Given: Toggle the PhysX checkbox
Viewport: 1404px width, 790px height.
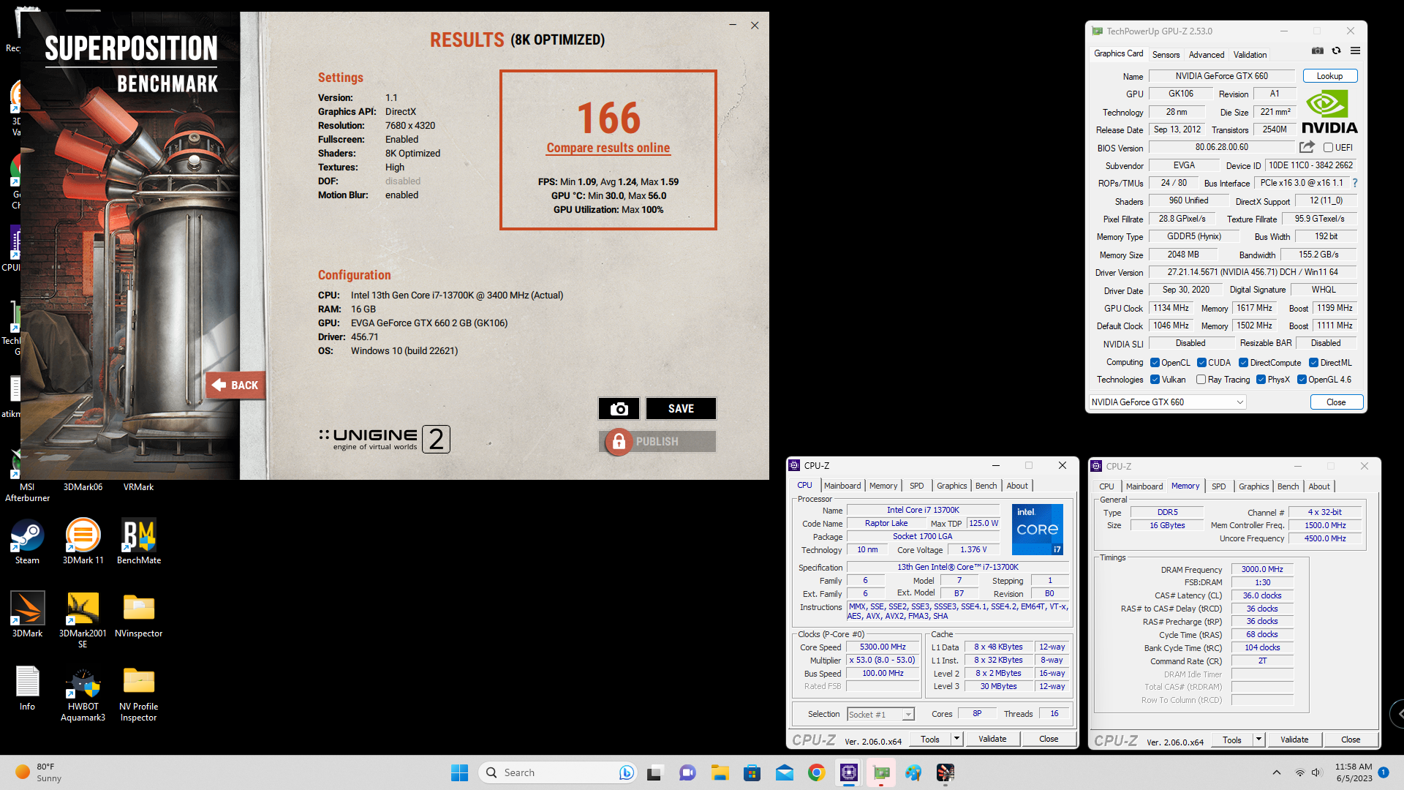Looking at the screenshot, I should coord(1261,380).
